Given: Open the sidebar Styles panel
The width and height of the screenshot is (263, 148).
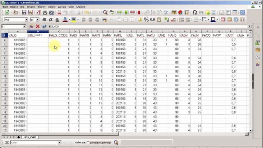Looking at the screenshot, I should click(x=258, y=43).
